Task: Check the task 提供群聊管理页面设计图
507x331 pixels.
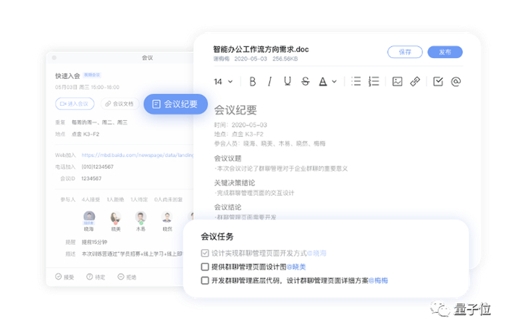Action: [x=205, y=267]
